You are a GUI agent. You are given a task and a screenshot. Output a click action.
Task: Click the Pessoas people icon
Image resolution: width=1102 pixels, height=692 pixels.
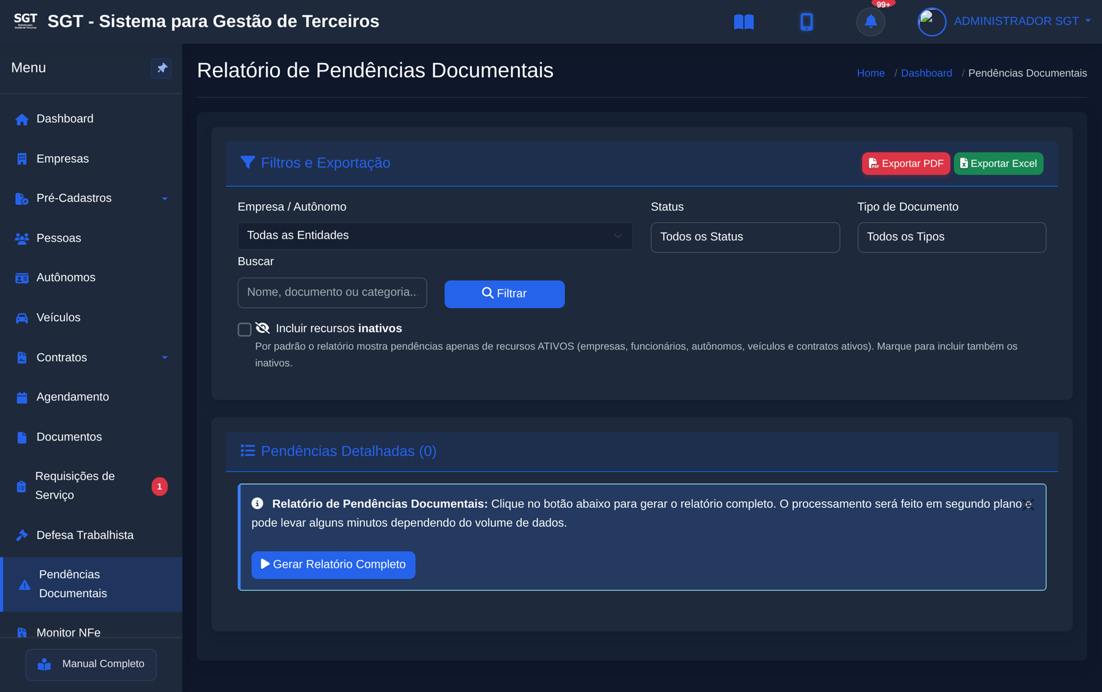[22, 239]
